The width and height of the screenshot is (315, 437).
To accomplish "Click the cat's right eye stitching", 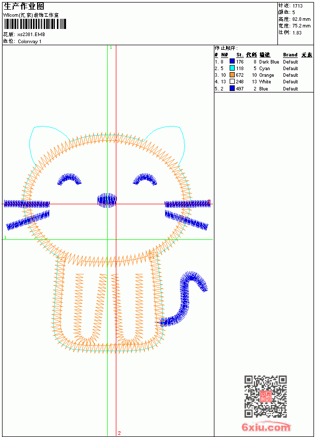I will [x=145, y=179].
